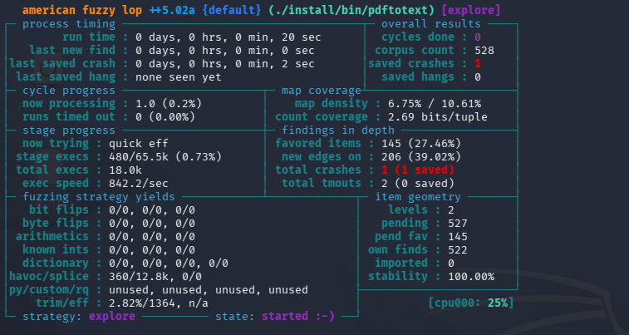
Task: Click the 'item geometry' section heading
Action: (x=418, y=197)
